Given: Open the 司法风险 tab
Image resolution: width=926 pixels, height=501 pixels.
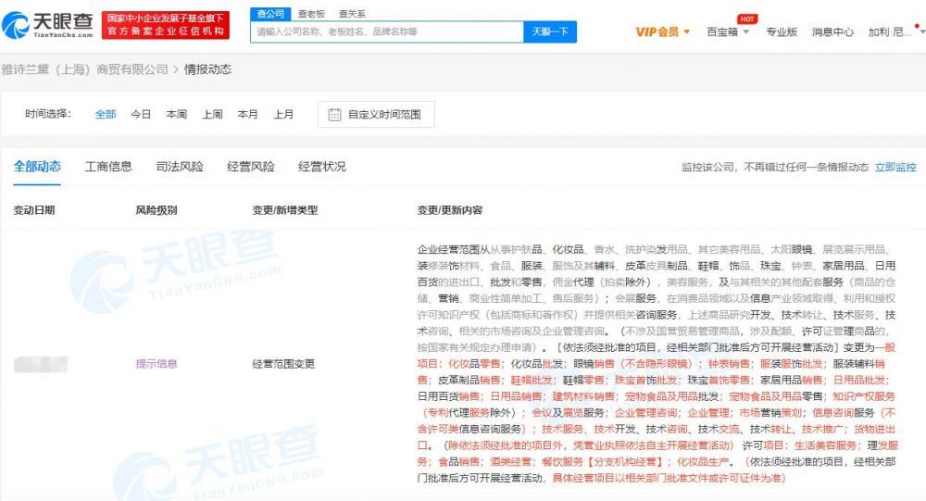Looking at the screenshot, I should 180,167.
